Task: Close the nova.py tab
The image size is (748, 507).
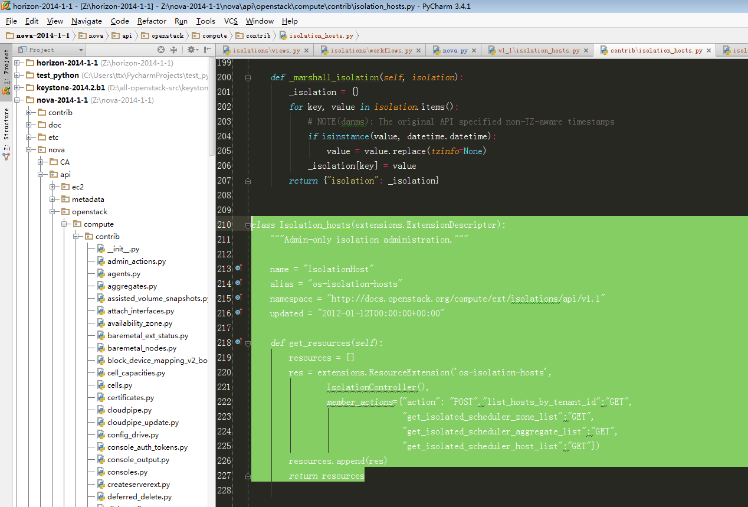Action: click(x=474, y=51)
